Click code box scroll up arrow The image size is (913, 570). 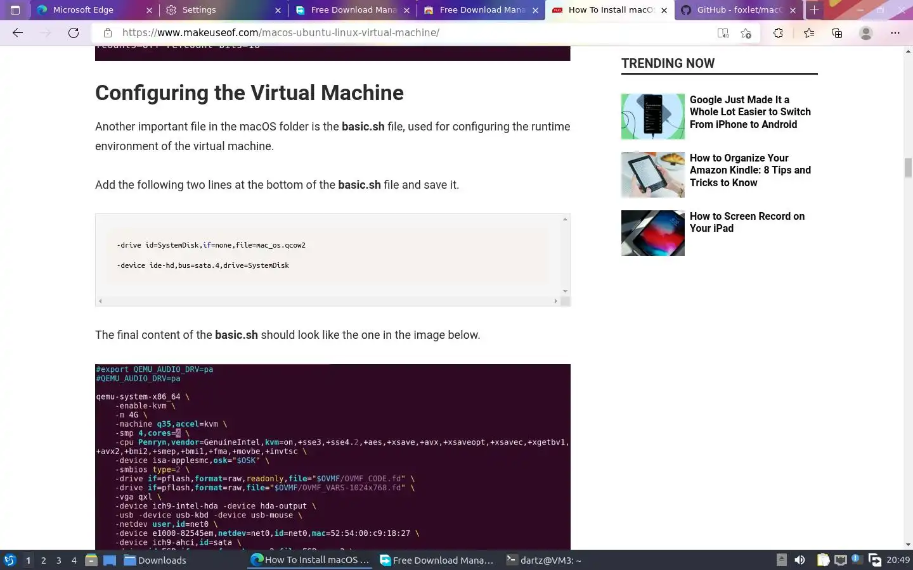pos(565,219)
